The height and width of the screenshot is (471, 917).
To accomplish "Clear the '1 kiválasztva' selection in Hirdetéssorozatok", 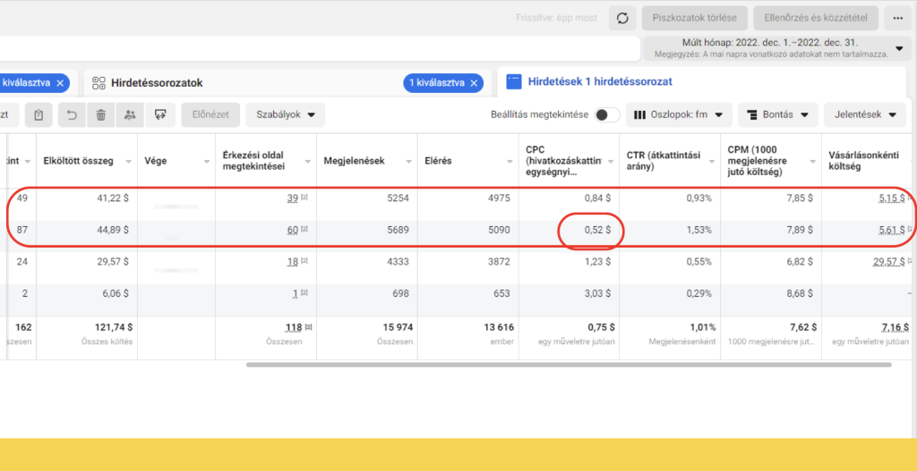I will [x=474, y=83].
